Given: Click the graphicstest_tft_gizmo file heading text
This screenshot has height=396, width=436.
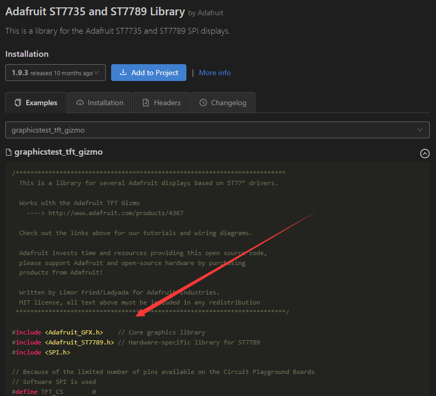Looking at the screenshot, I should [x=58, y=152].
